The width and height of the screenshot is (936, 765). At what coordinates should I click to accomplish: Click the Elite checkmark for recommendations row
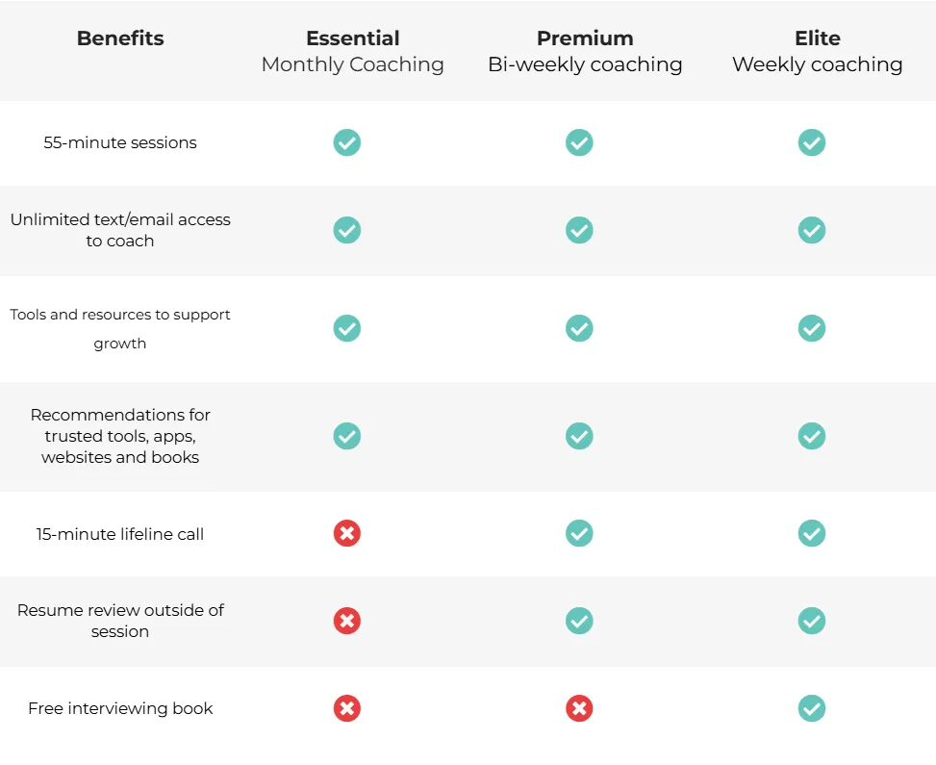pos(812,436)
